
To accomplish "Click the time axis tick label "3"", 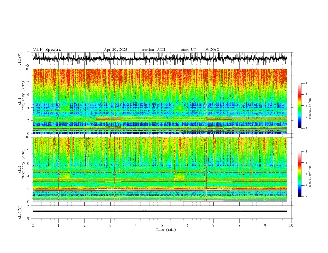I will click(110, 225).
